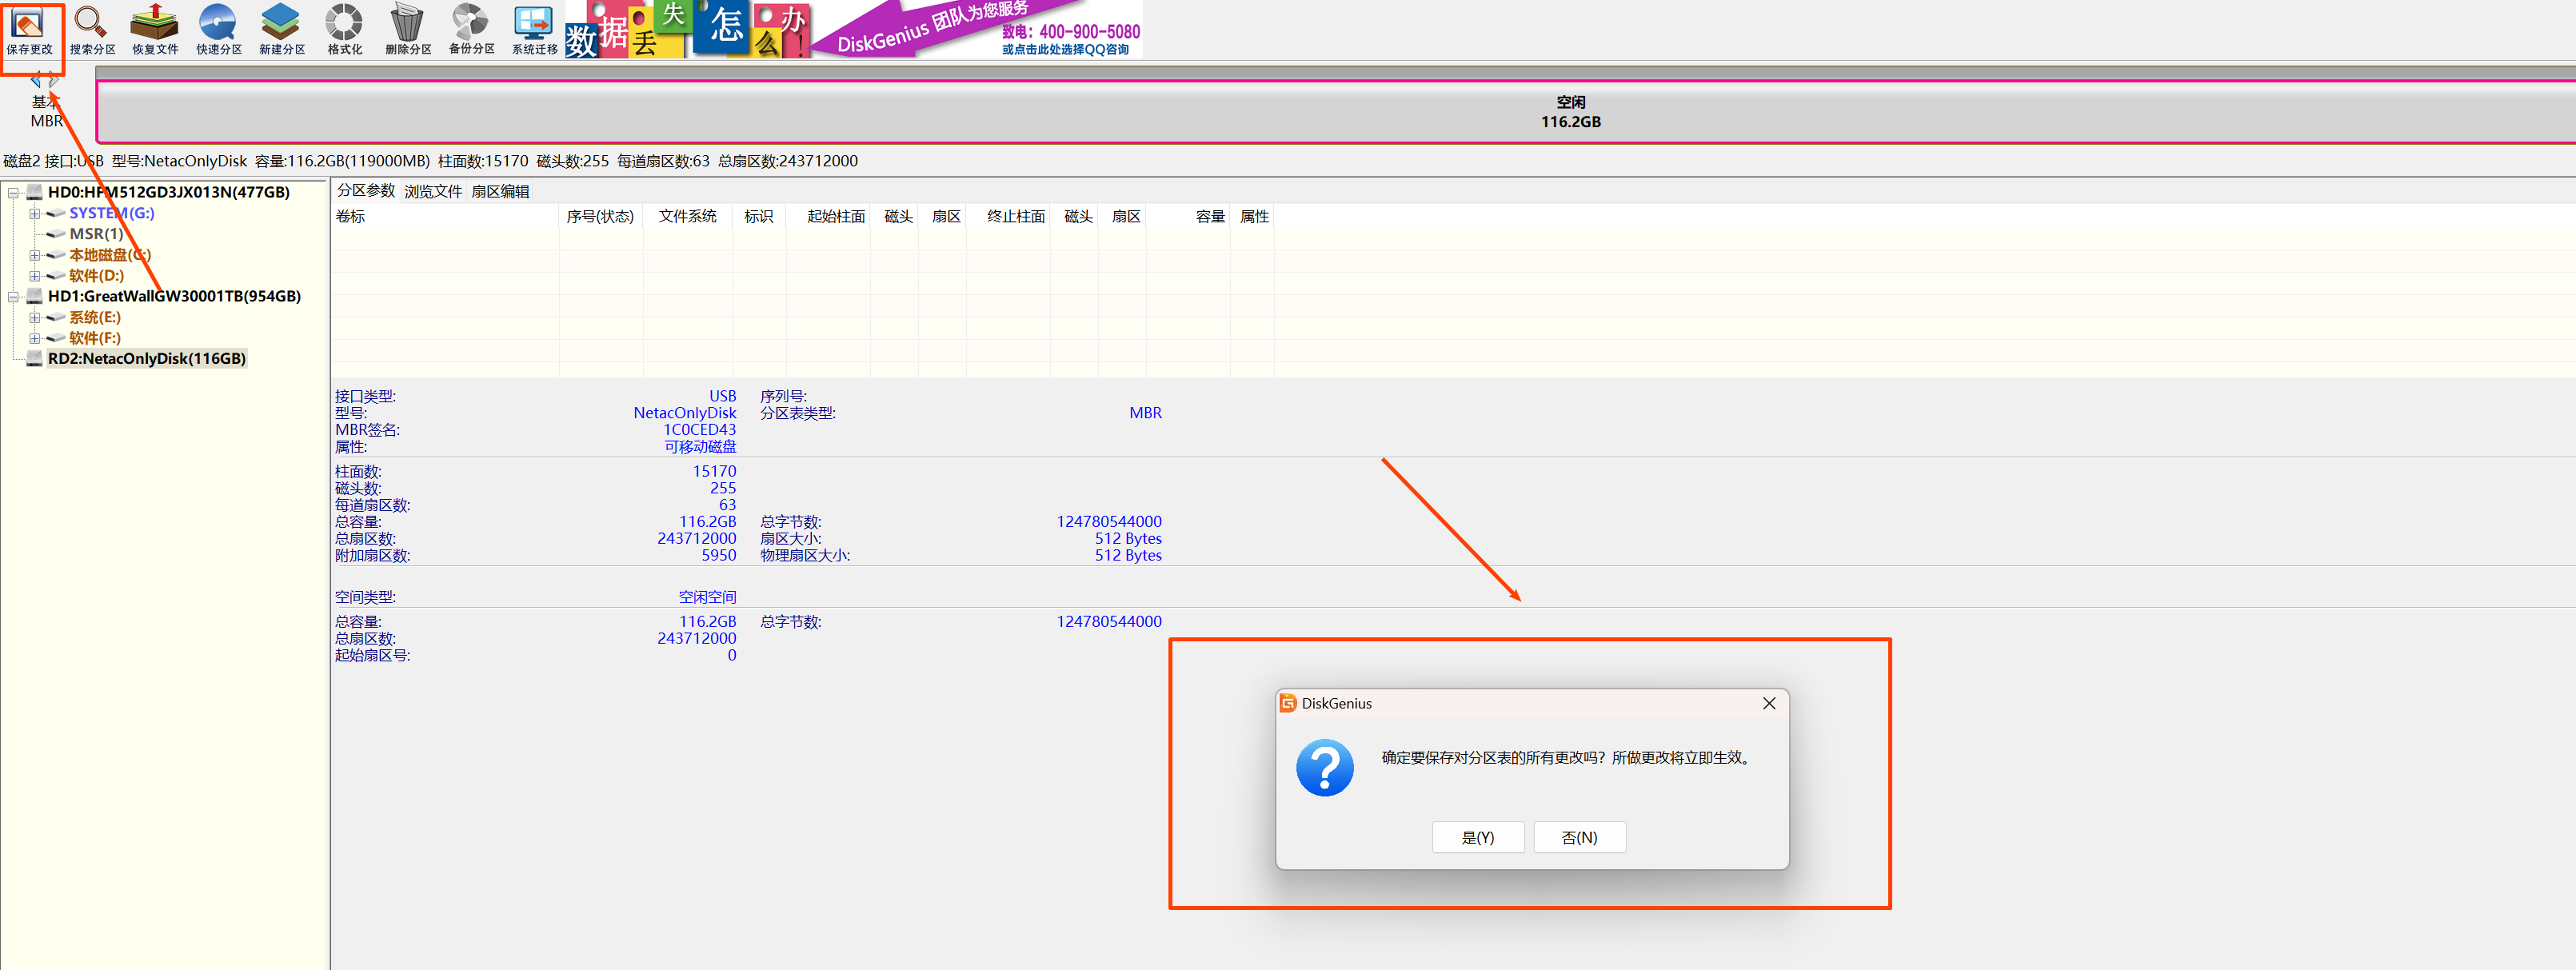Collapse the HD1 GreatWall disk node
Screen dimensions: 2576x970
coord(14,297)
